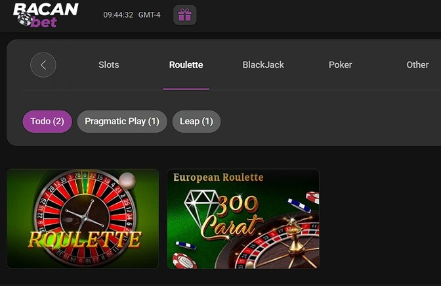Filter games by Leap (1) provider
The height and width of the screenshot is (286, 441).
pyautogui.click(x=196, y=122)
